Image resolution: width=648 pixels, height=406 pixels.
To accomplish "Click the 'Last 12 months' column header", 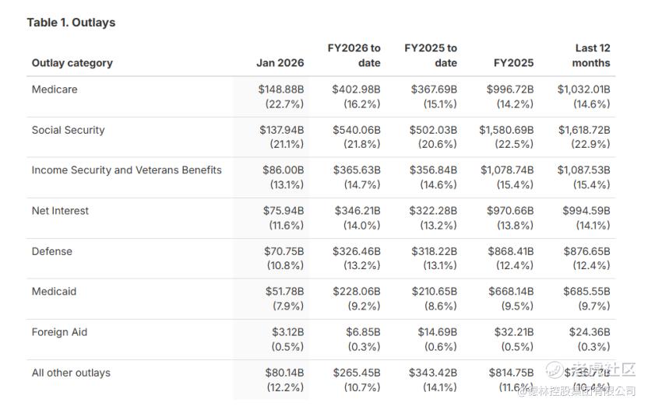I will (x=591, y=55).
